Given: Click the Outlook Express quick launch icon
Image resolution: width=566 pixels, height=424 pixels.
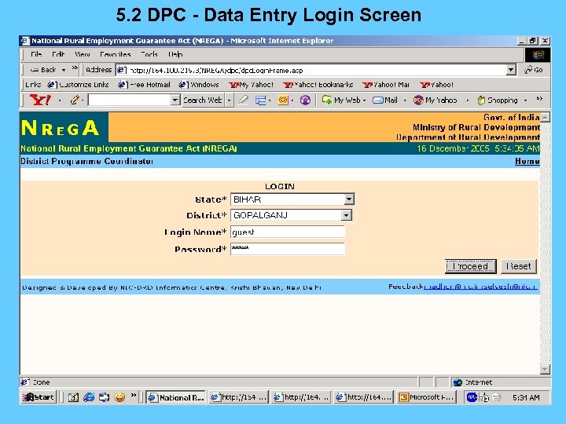Looking at the screenshot, I should 105,397.
